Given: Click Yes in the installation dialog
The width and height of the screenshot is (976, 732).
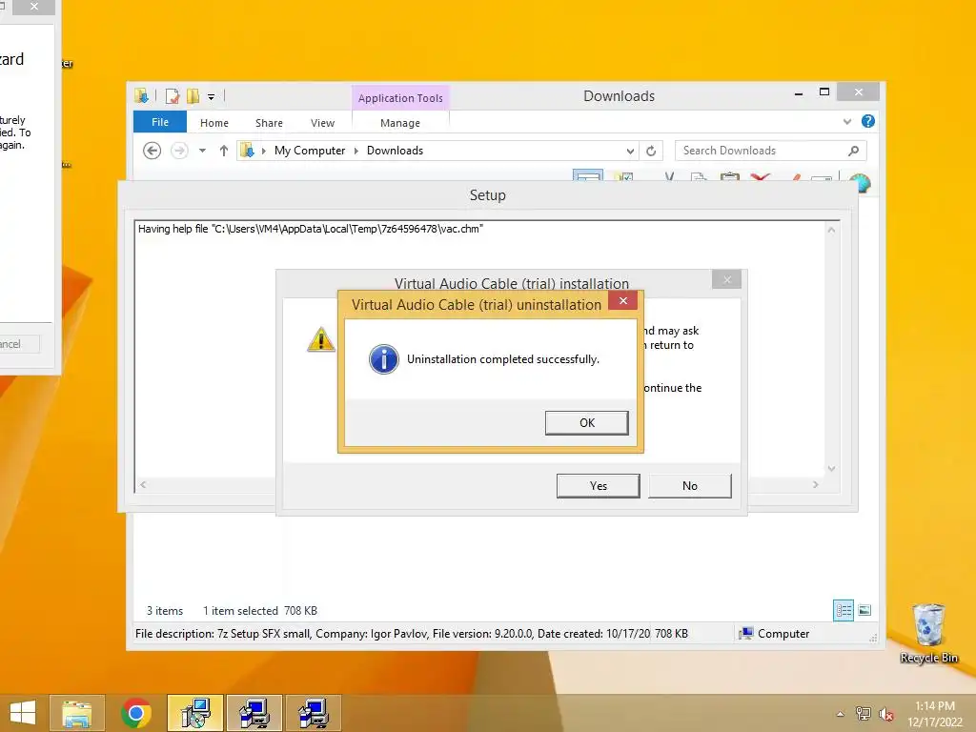Looking at the screenshot, I should click(598, 485).
